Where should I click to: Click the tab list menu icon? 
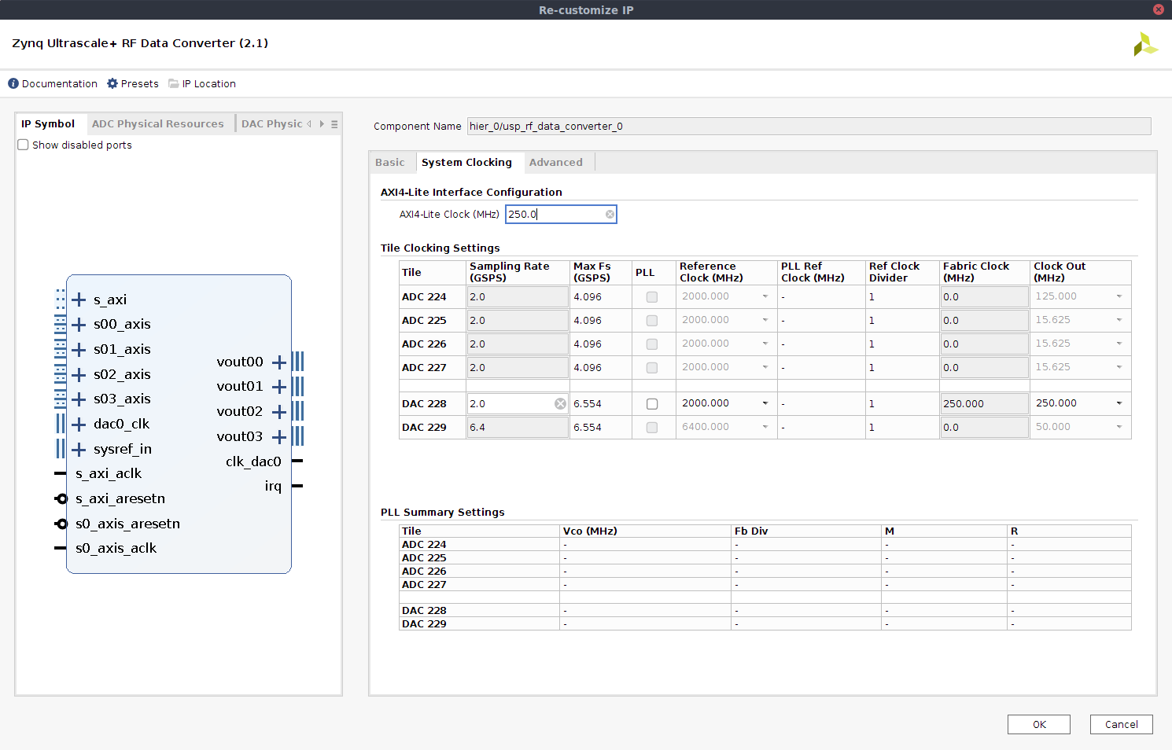pos(334,124)
